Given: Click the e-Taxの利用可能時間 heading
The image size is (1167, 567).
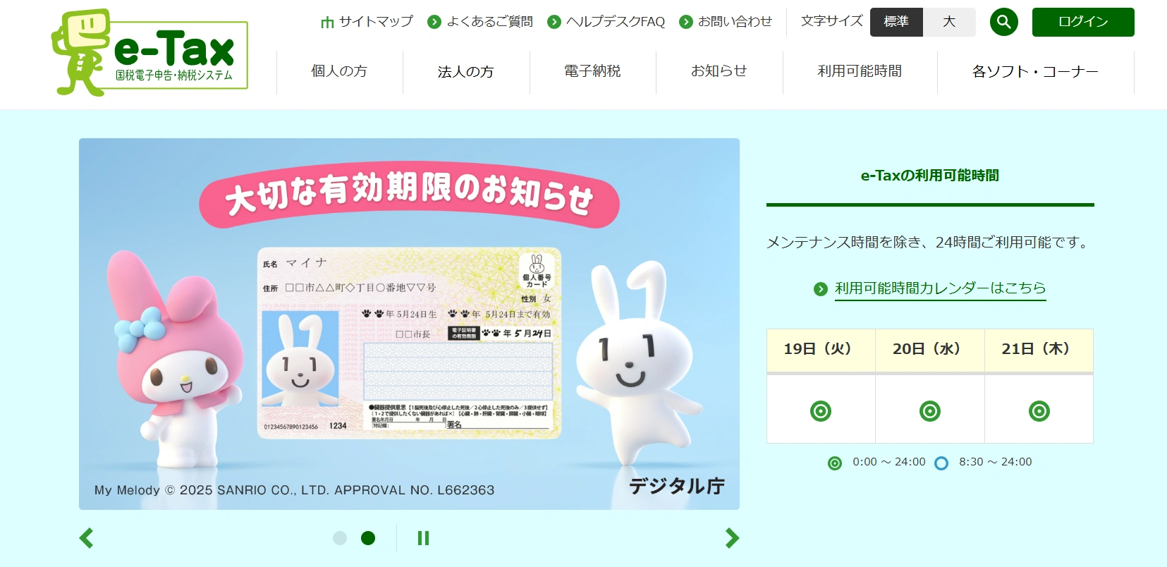Looking at the screenshot, I should [930, 176].
